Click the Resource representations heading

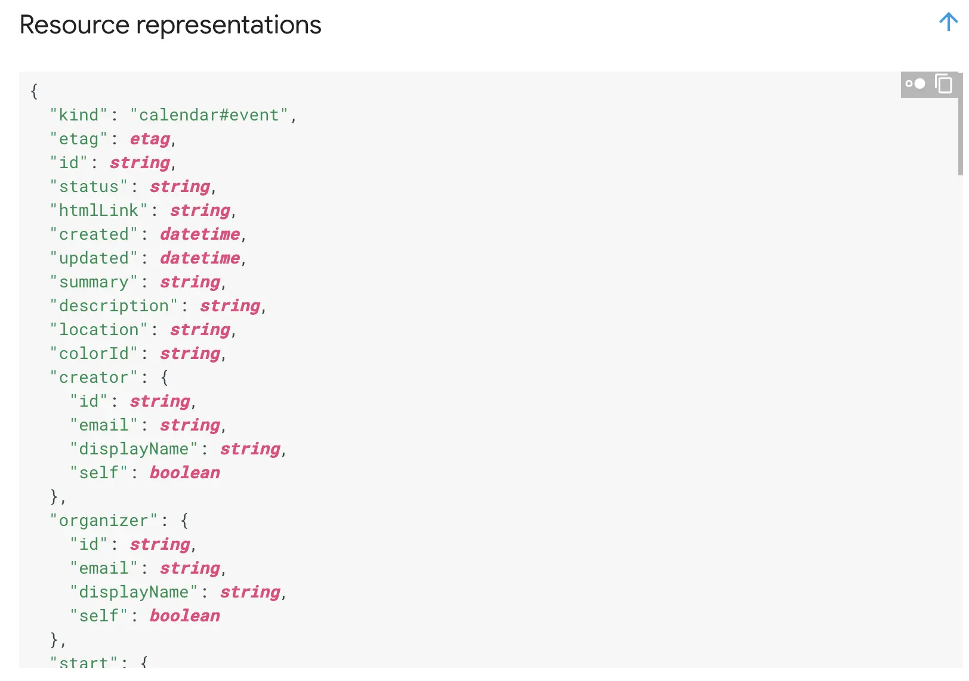point(170,24)
